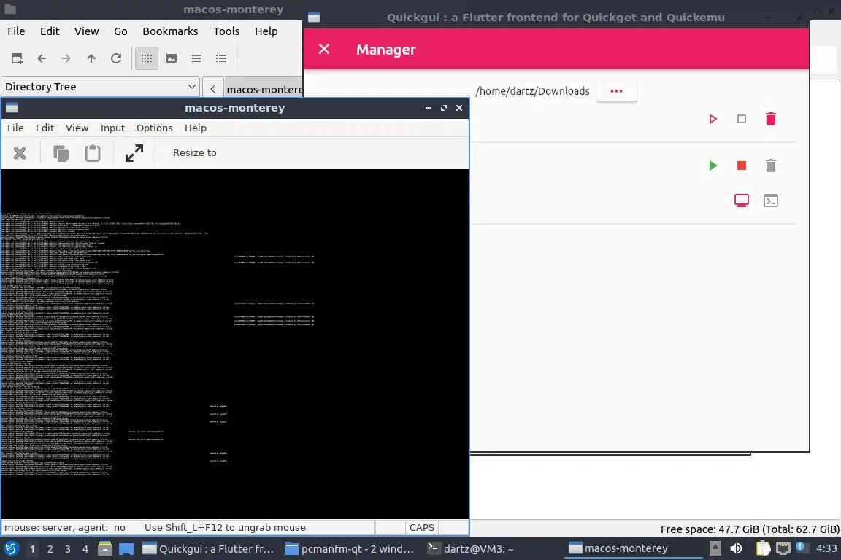Click the CAPS indicator in viewer status bar
Viewport: 841px width, 560px height.
(421, 528)
